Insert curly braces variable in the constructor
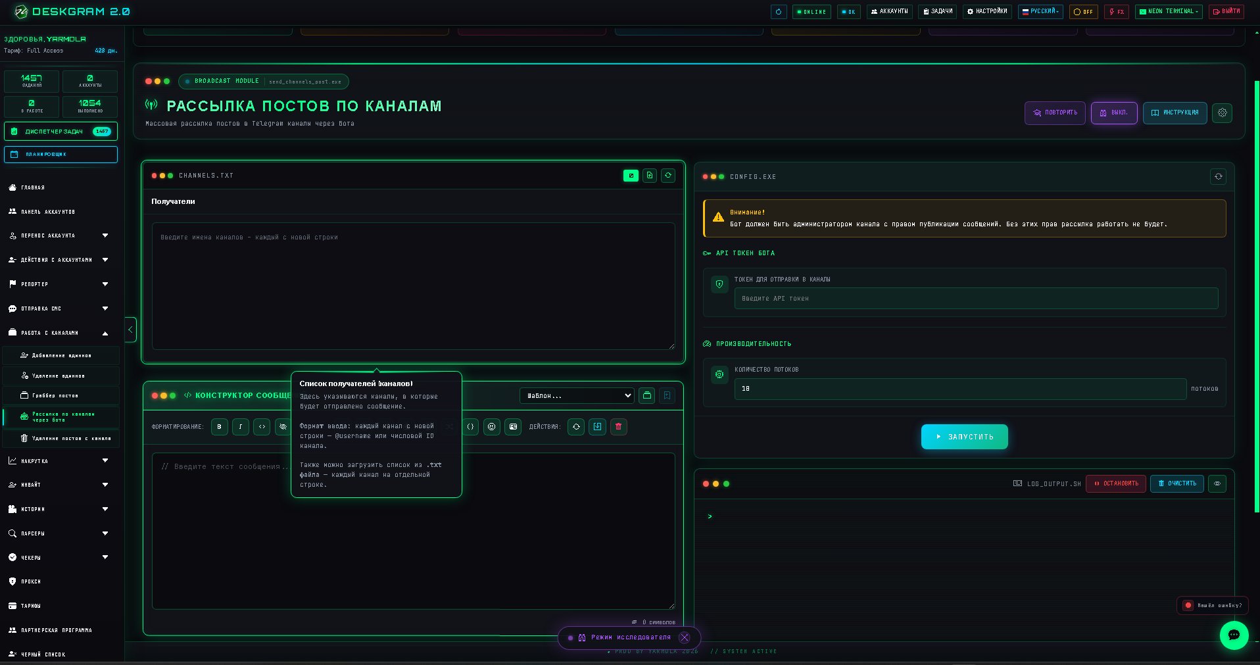The height and width of the screenshot is (665, 1260). click(471, 427)
